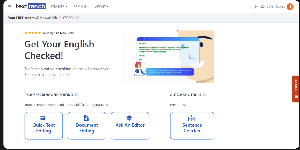Click the editing demo illustration
This screenshot has width=300, height=150.
(x=168, y=56)
